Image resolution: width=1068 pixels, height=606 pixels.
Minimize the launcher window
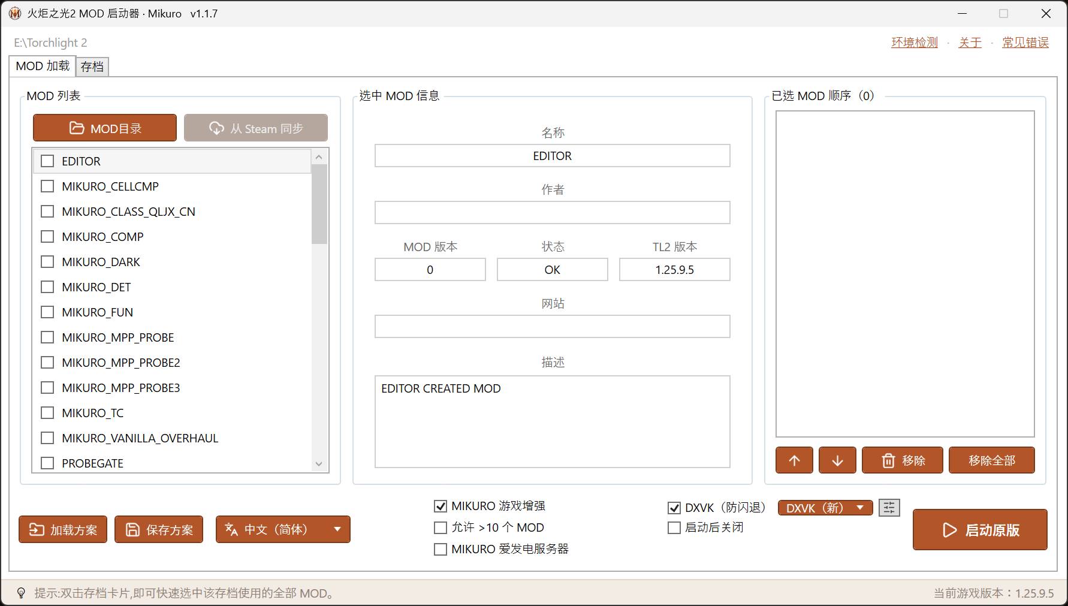coord(963,14)
